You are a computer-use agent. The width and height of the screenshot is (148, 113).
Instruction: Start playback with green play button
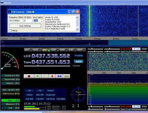point(38,76)
